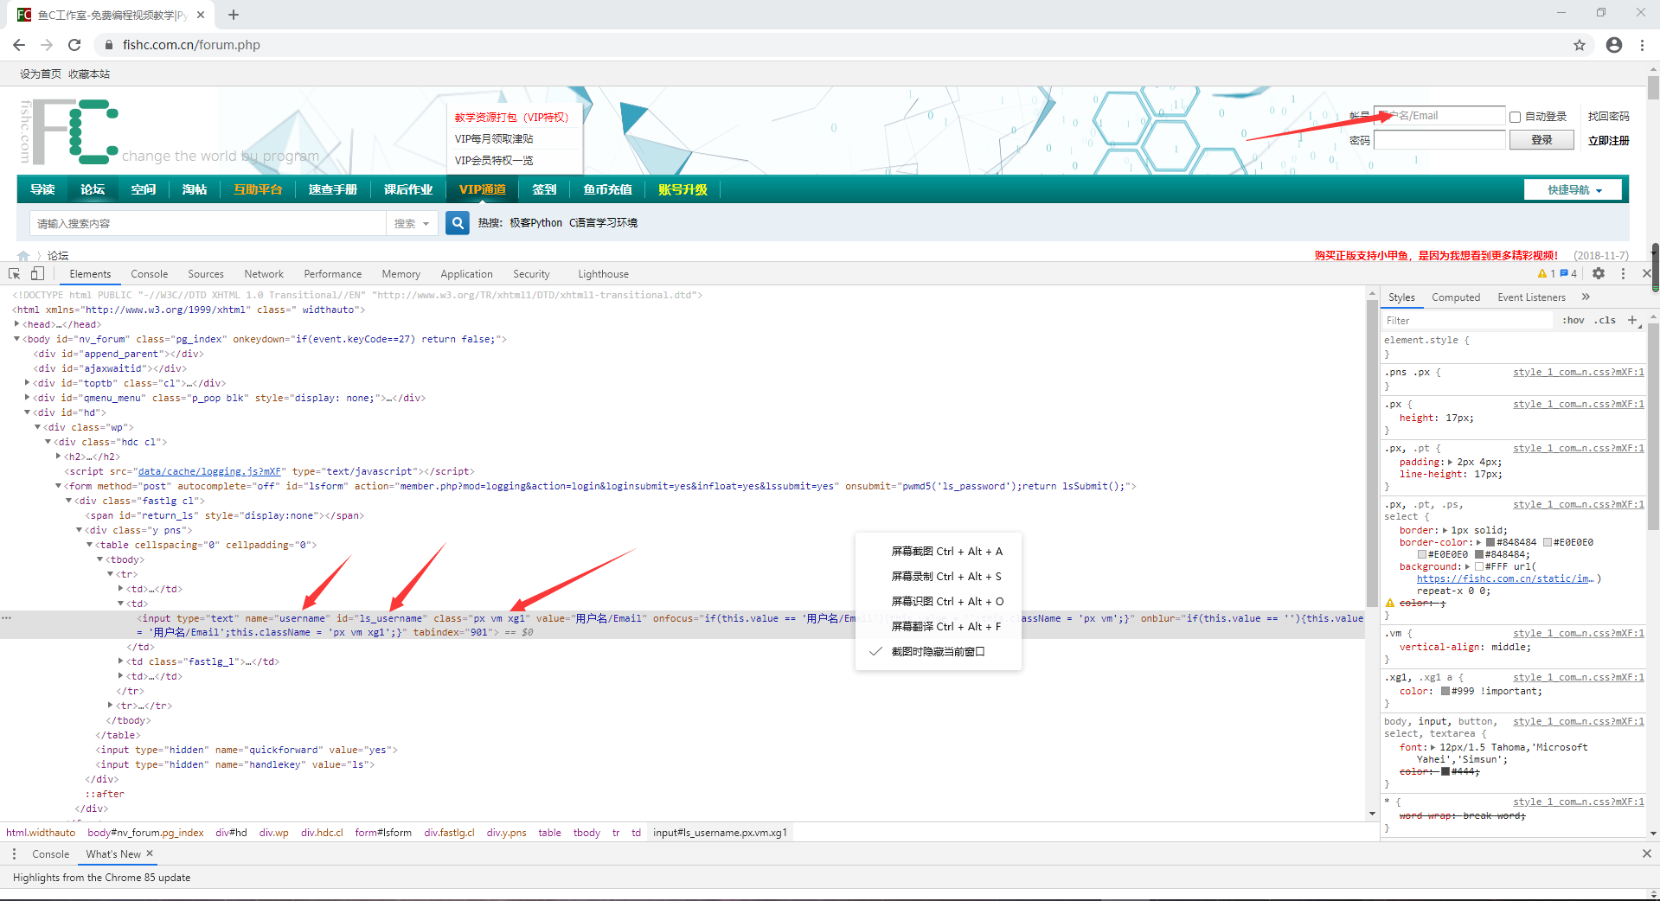Switch to the Sources tab
The image size is (1660, 901).
(x=206, y=274)
